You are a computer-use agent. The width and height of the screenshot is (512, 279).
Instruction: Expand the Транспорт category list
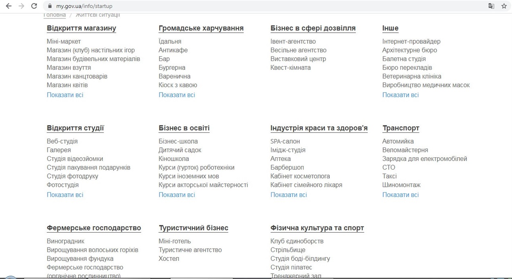(401, 195)
